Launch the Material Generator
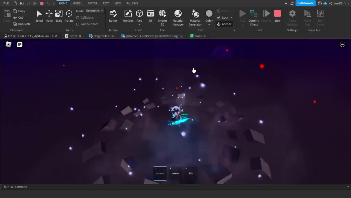351x198 pixels. pos(195,17)
